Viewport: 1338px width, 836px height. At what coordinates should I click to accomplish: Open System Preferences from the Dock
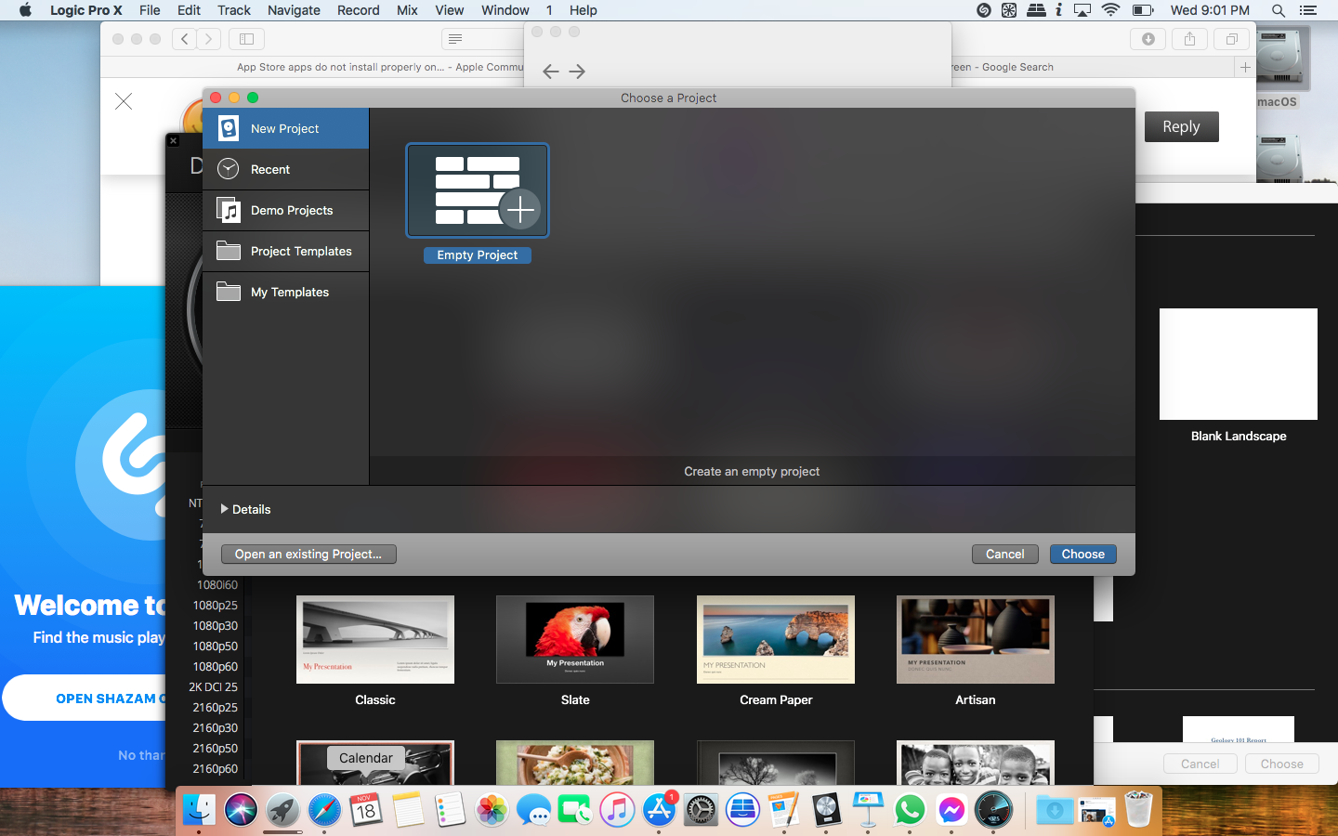coord(701,810)
